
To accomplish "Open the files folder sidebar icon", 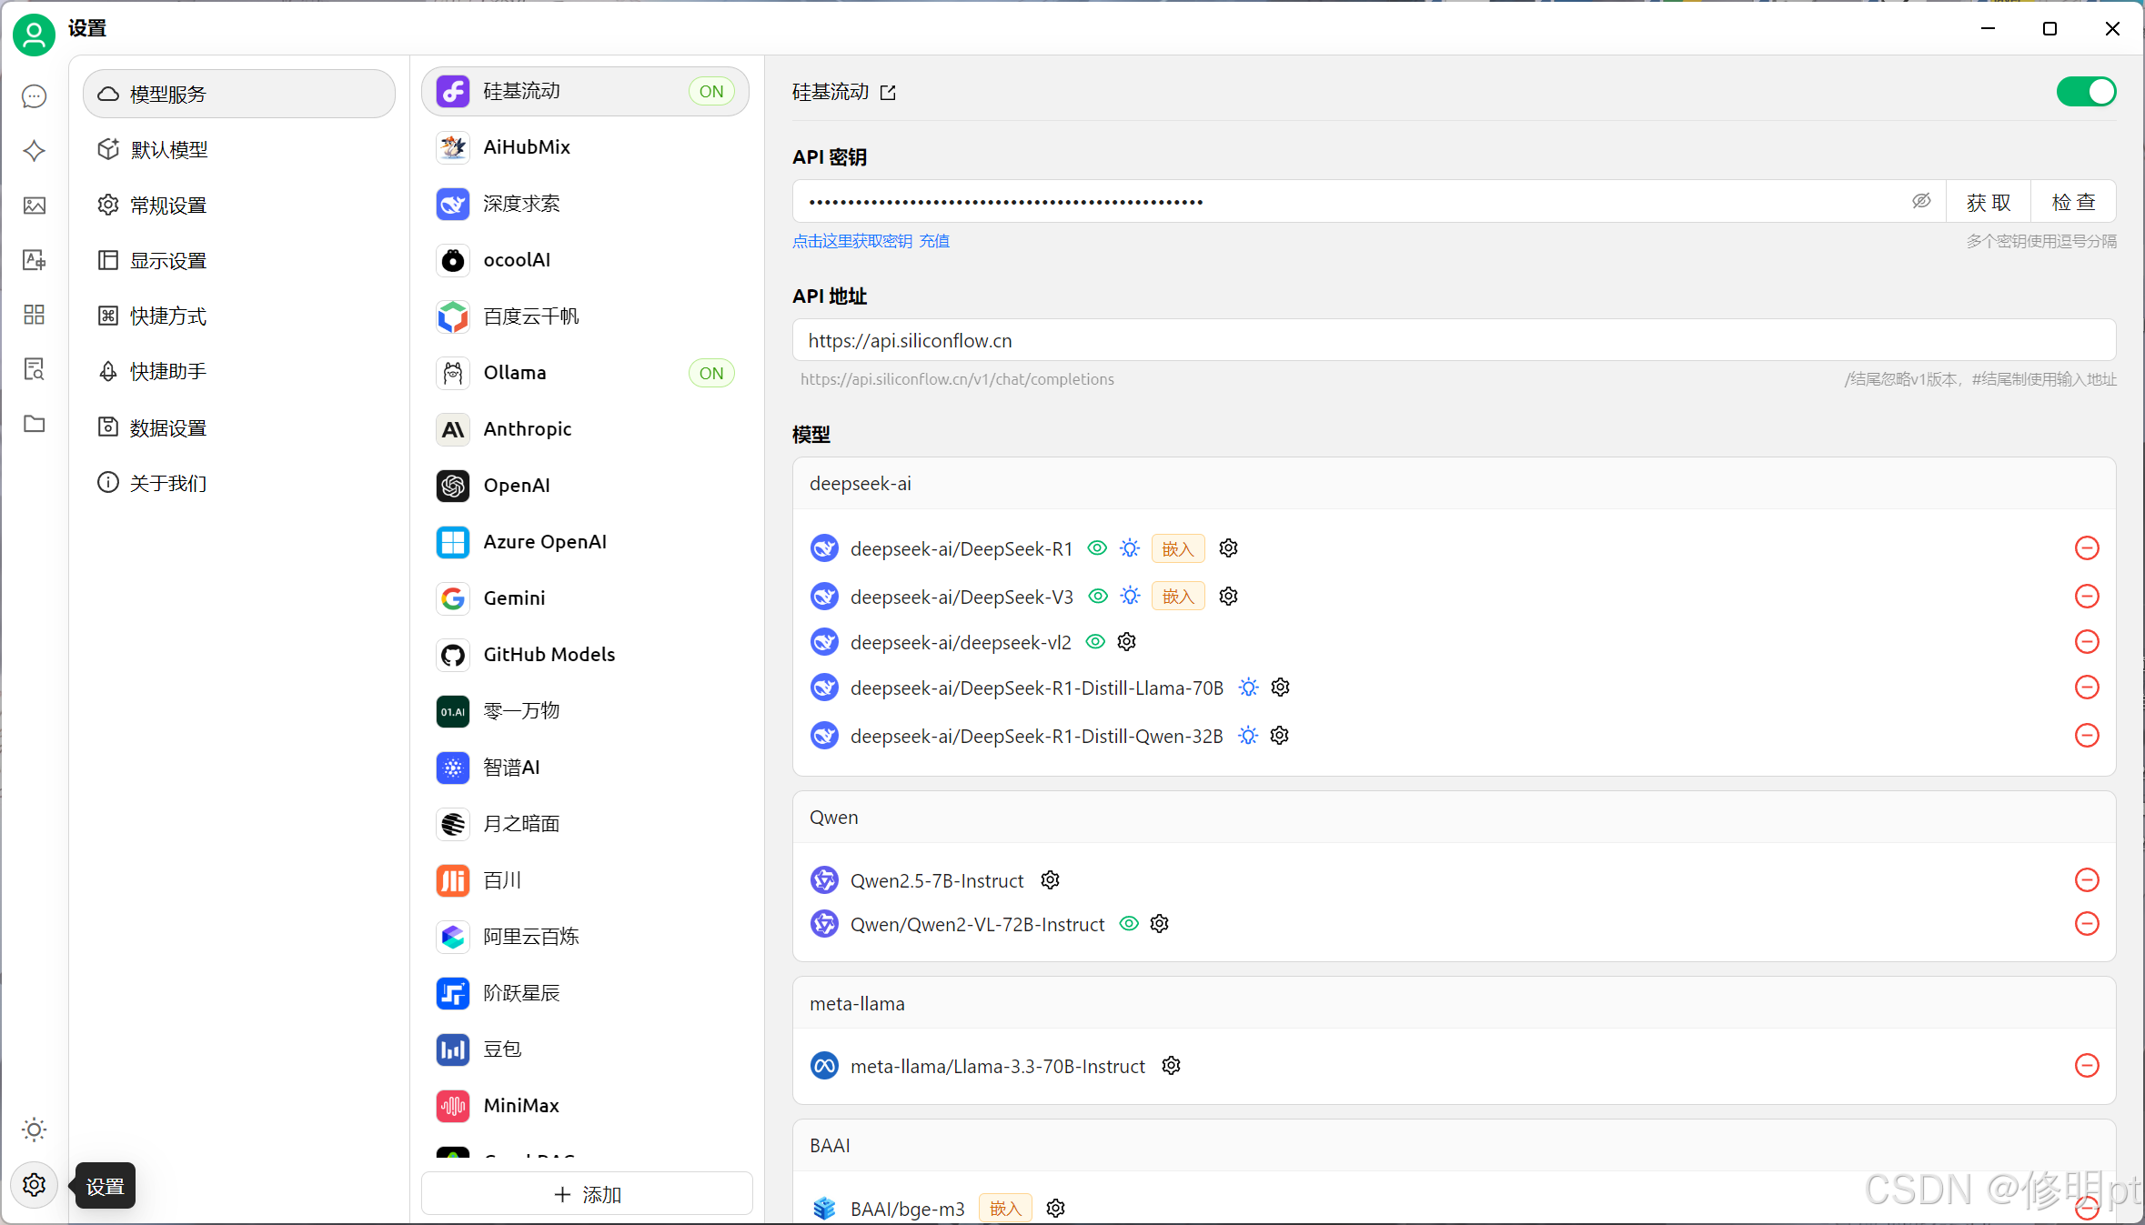I will coord(34,424).
